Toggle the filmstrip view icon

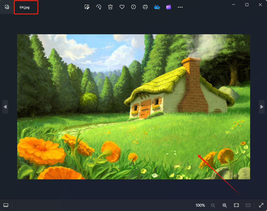click(6, 205)
